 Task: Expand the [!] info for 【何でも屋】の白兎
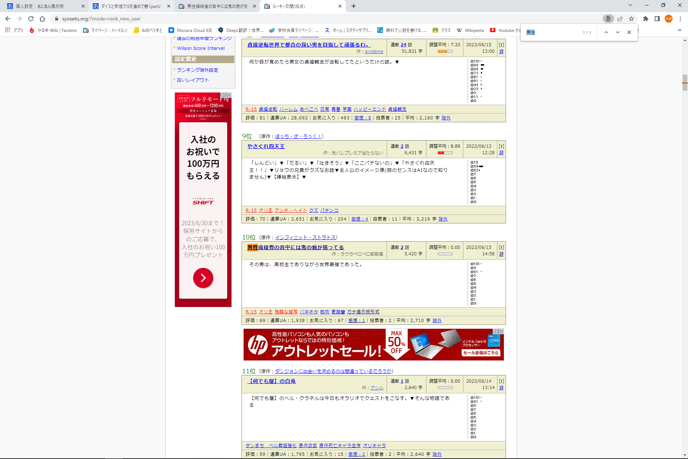(501, 381)
